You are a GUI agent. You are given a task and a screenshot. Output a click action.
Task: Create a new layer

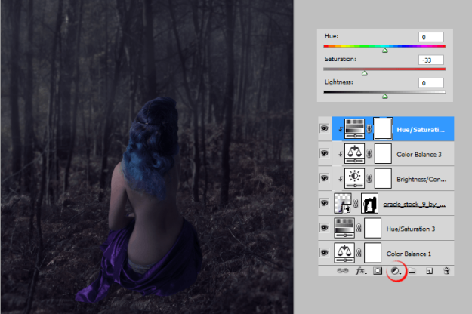coord(429,271)
